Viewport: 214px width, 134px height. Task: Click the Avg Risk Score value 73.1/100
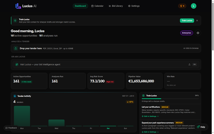tap(97, 81)
